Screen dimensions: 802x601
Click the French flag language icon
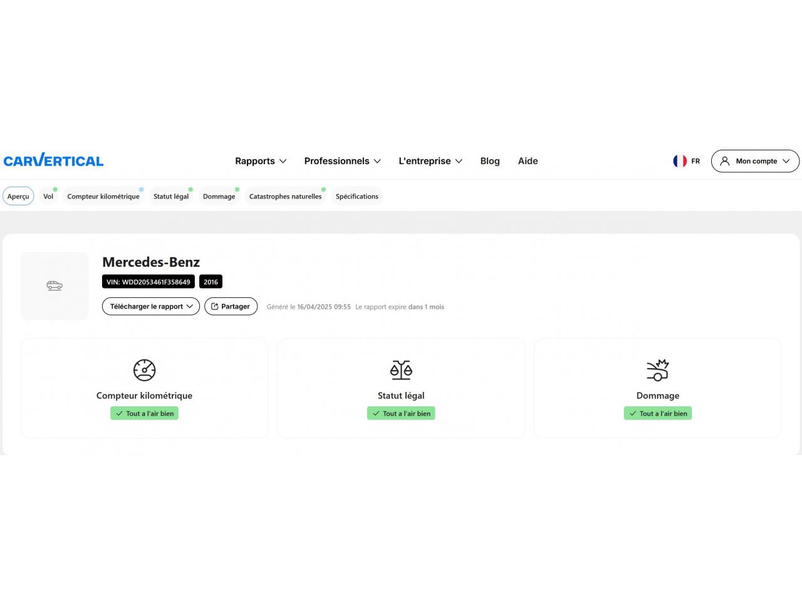680,161
